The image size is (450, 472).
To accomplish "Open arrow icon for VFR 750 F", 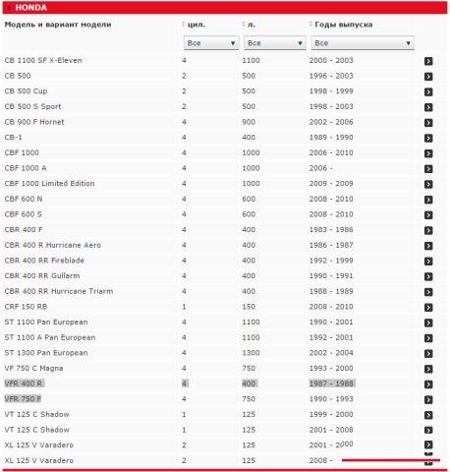I will tap(428, 400).
